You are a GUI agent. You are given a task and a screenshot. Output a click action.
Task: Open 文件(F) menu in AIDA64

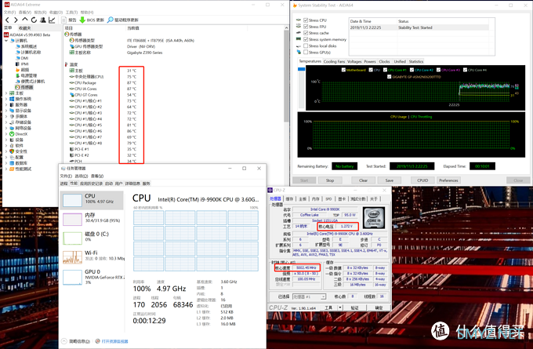point(9,13)
